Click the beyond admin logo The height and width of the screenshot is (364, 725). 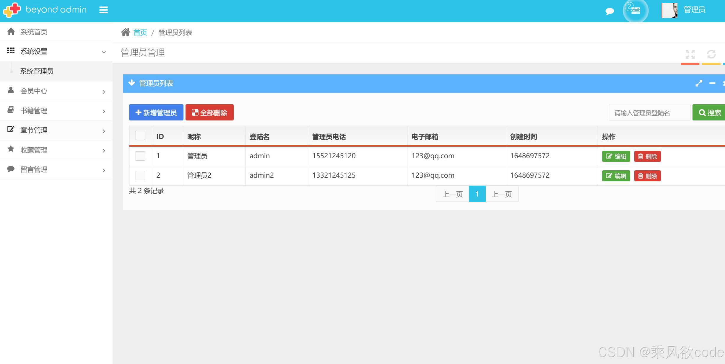pos(44,10)
